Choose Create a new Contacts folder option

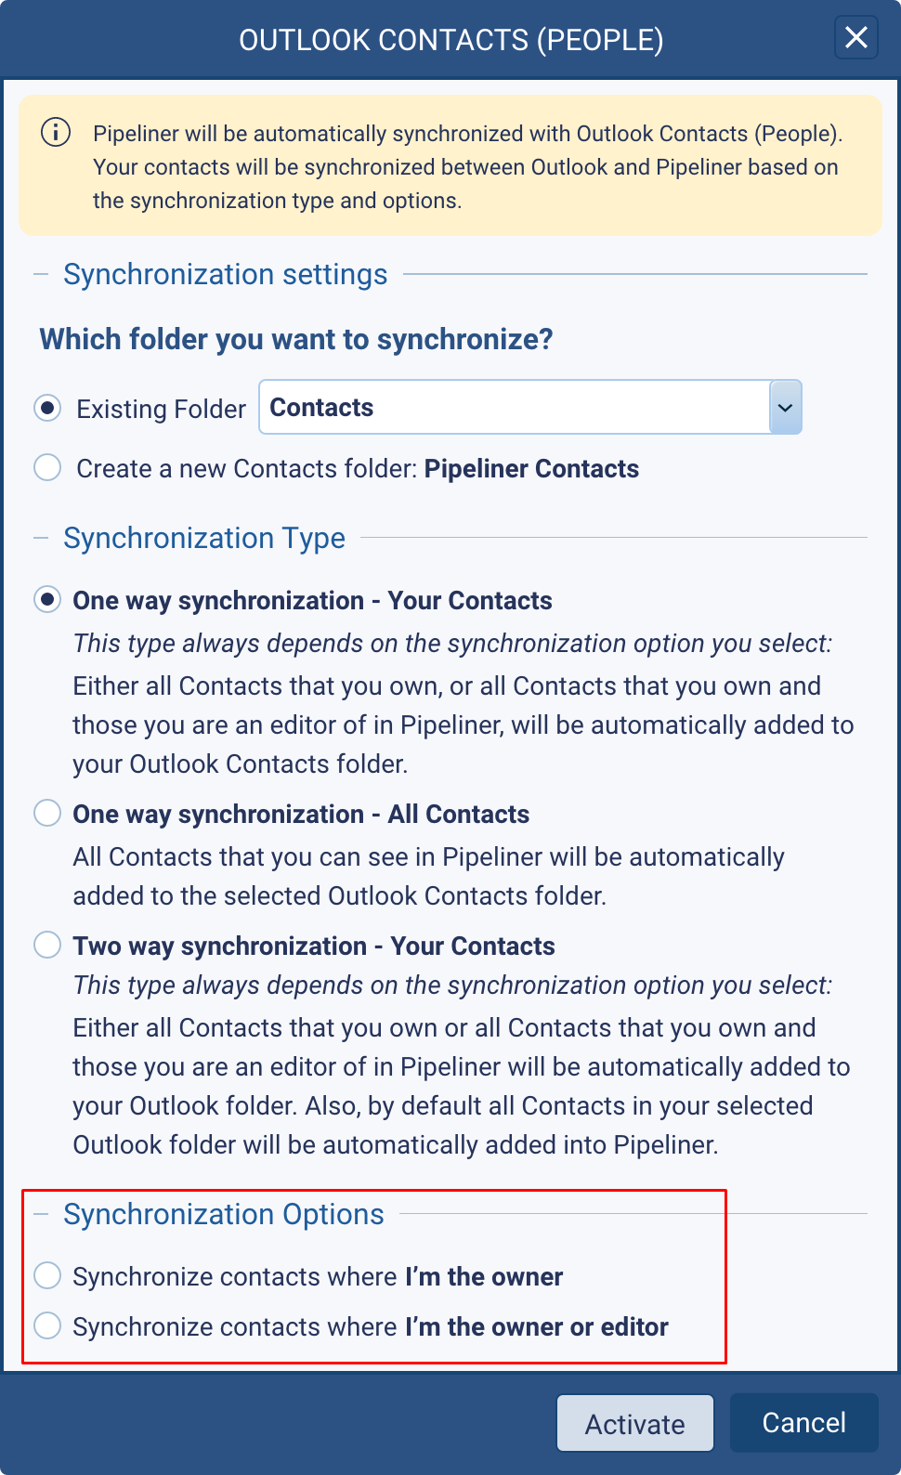47,467
